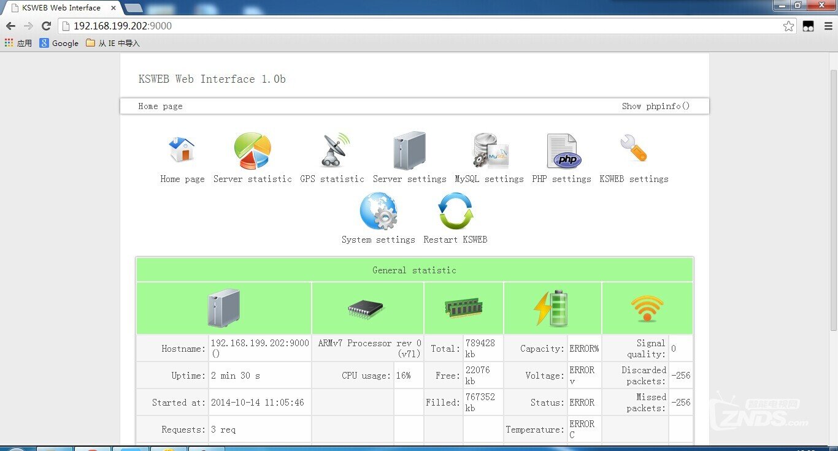Click the Restart KSWEB arrows icon
The width and height of the screenshot is (838, 451).
[x=456, y=211]
